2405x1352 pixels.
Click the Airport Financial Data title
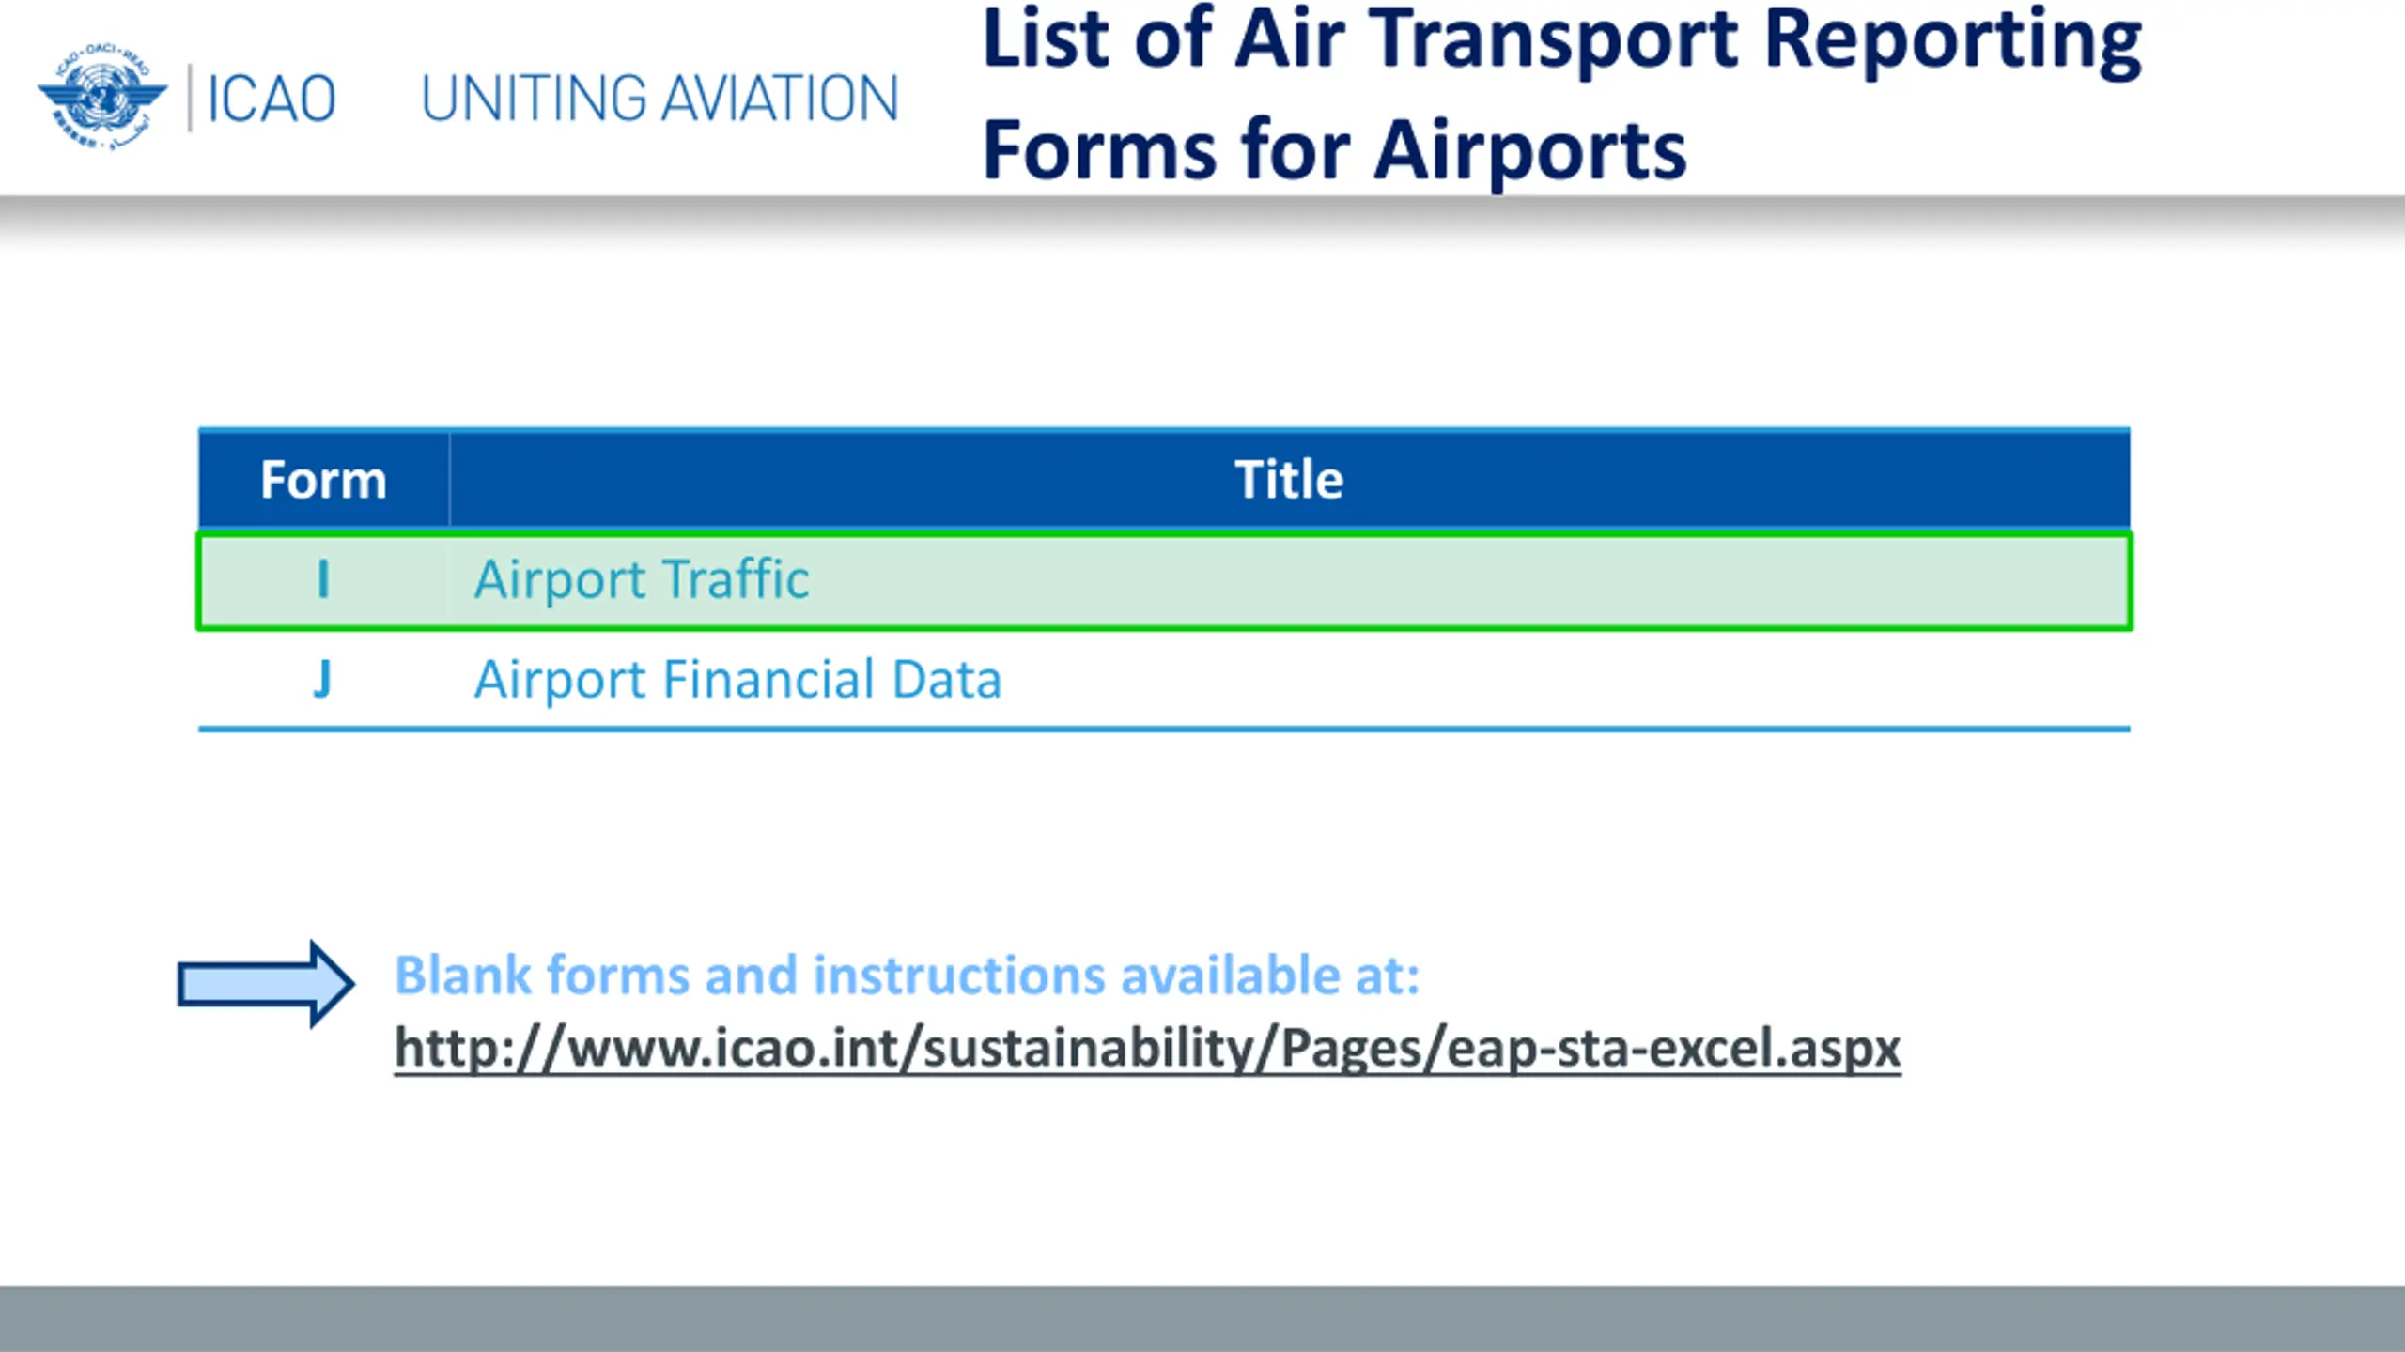(737, 680)
